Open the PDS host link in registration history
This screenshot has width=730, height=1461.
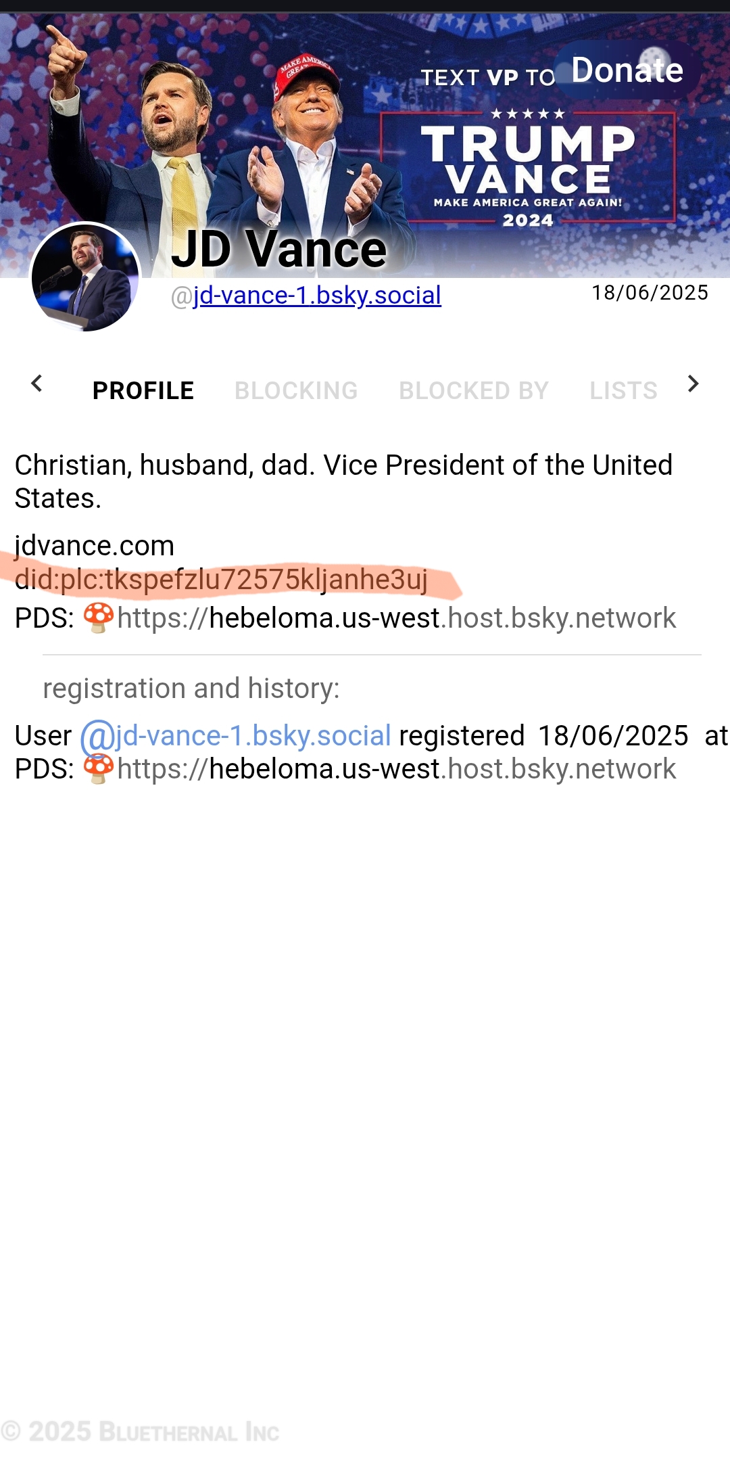396,770
